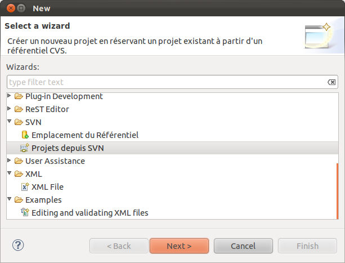Click the Cancel button
This screenshot has height=263, width=345.
pyautogui.click(x=243, y=246)
